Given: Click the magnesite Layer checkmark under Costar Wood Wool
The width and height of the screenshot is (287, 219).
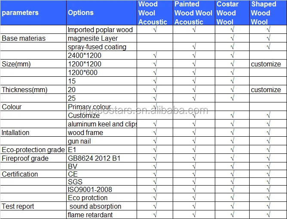Looking at the screenshot, I should [232, 39].
